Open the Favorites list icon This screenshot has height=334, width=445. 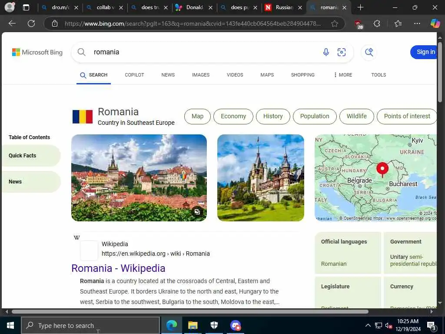tap(398, 23)
